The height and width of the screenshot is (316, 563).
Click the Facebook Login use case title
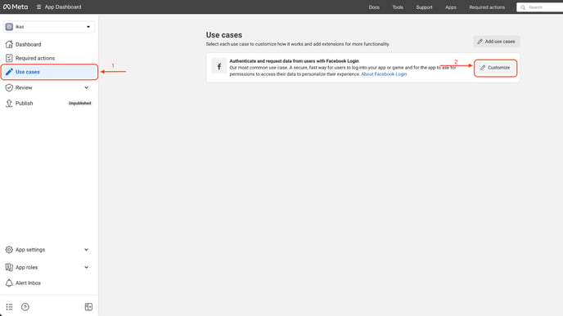point(294,61)
